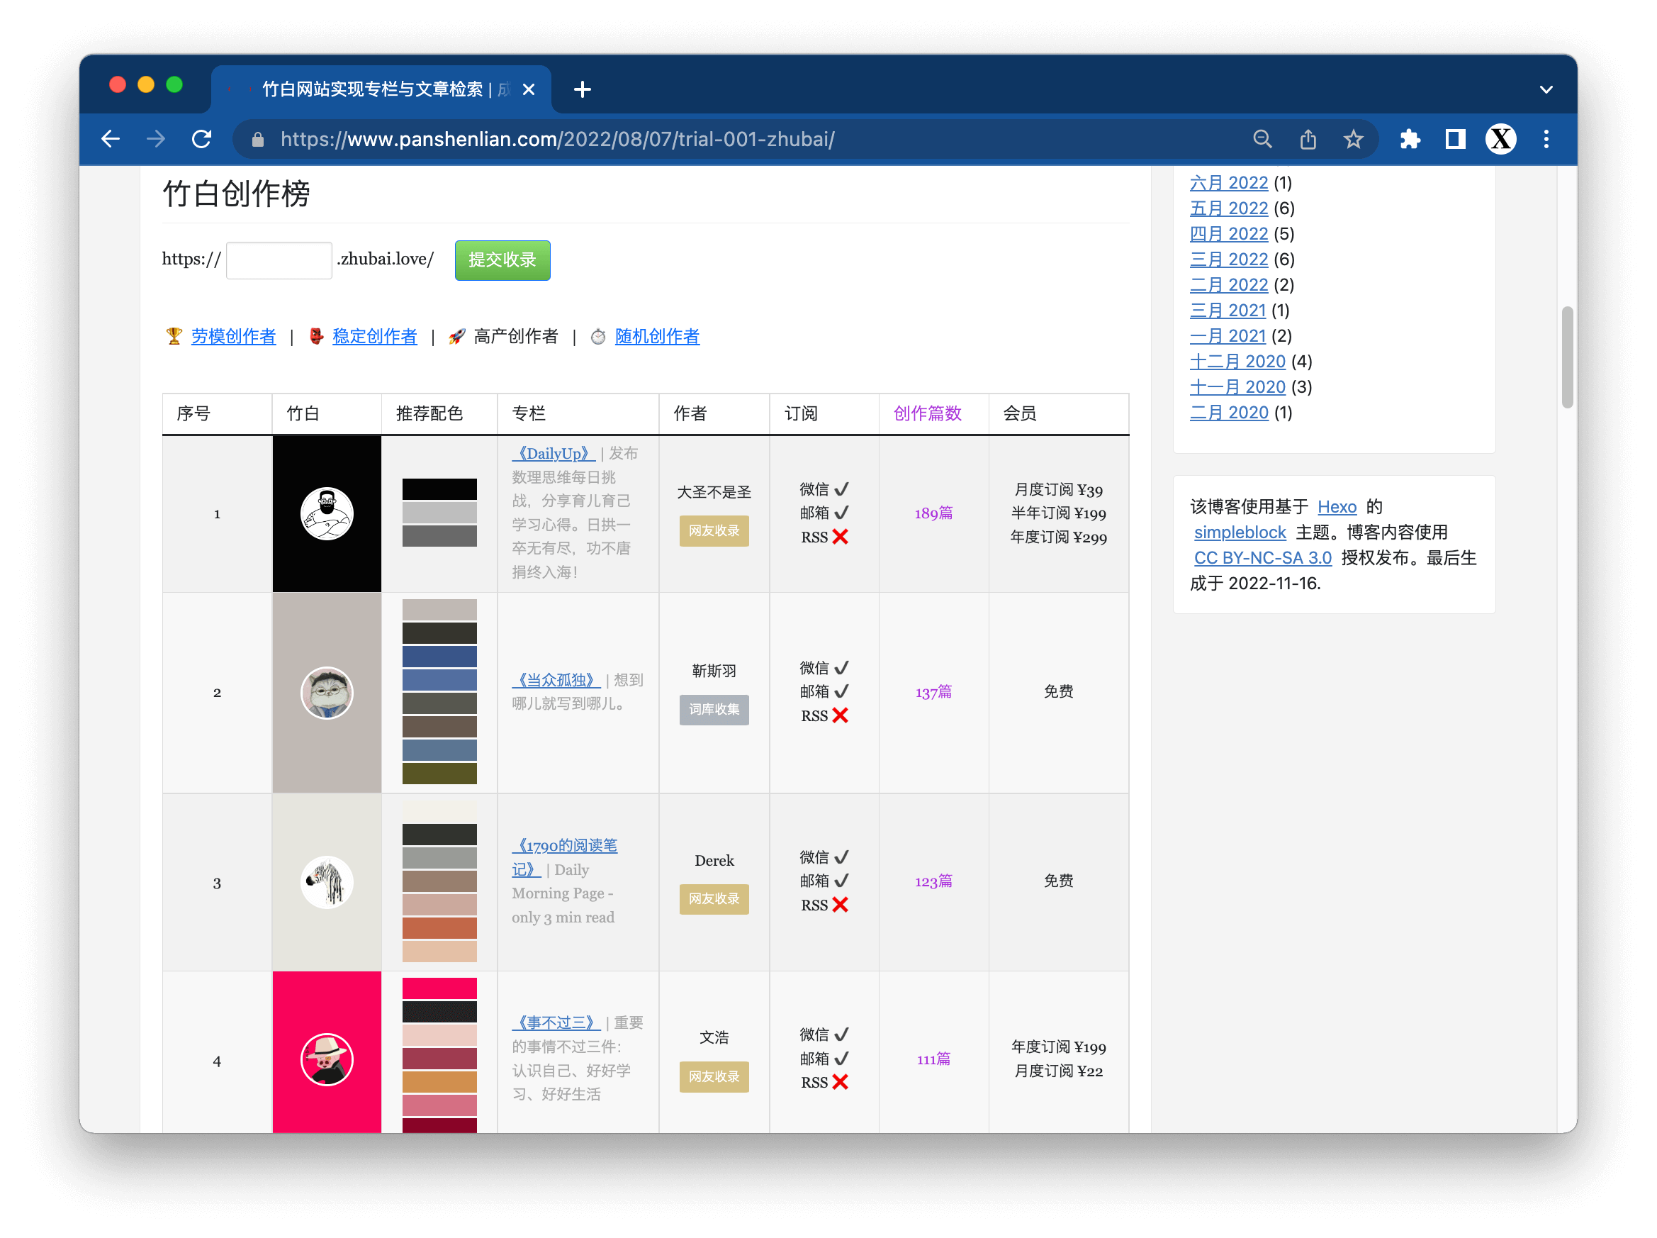This screenshot has height=1238, width=1657.
Task: Click the 137篇 article count
Action: (x=933, y=692)
